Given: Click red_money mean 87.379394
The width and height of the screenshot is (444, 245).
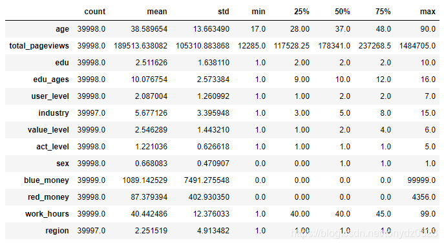Looking at the screenshot, I should [149, 197].
